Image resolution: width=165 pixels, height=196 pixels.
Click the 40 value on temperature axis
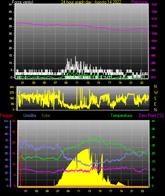(153, 121)
